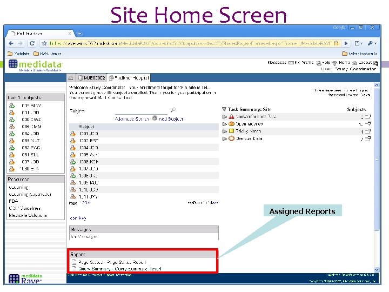389x292 pixels.
Task: Switch to the MJE00002 study tab
Action: (x=91, y=78)
